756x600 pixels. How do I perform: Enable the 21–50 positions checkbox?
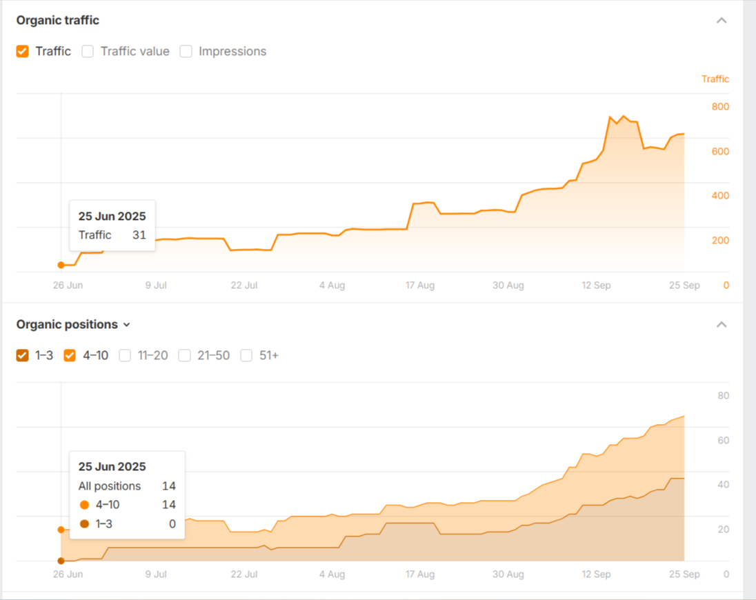[184, 356]
